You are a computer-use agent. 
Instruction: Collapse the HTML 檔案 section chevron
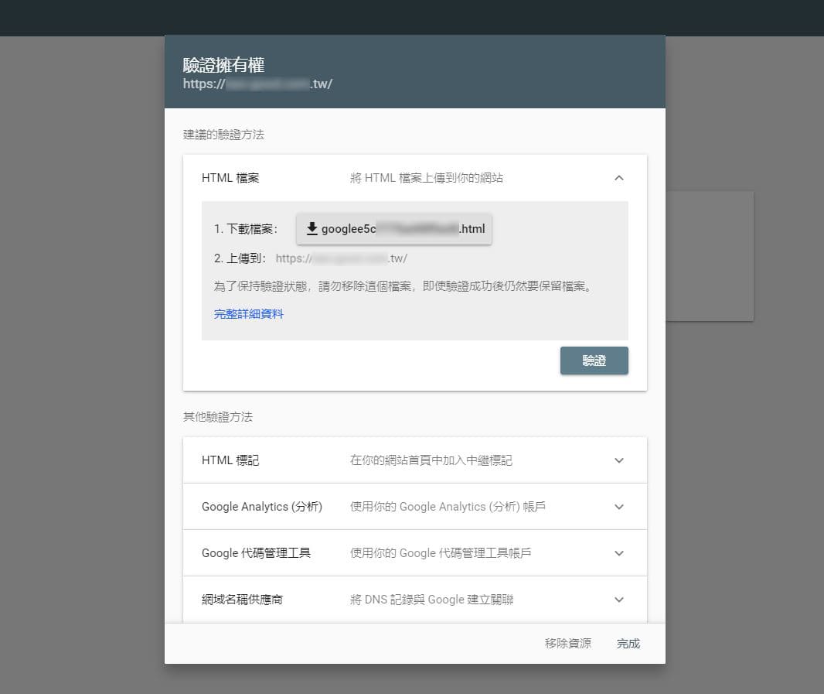click(618, 178)
